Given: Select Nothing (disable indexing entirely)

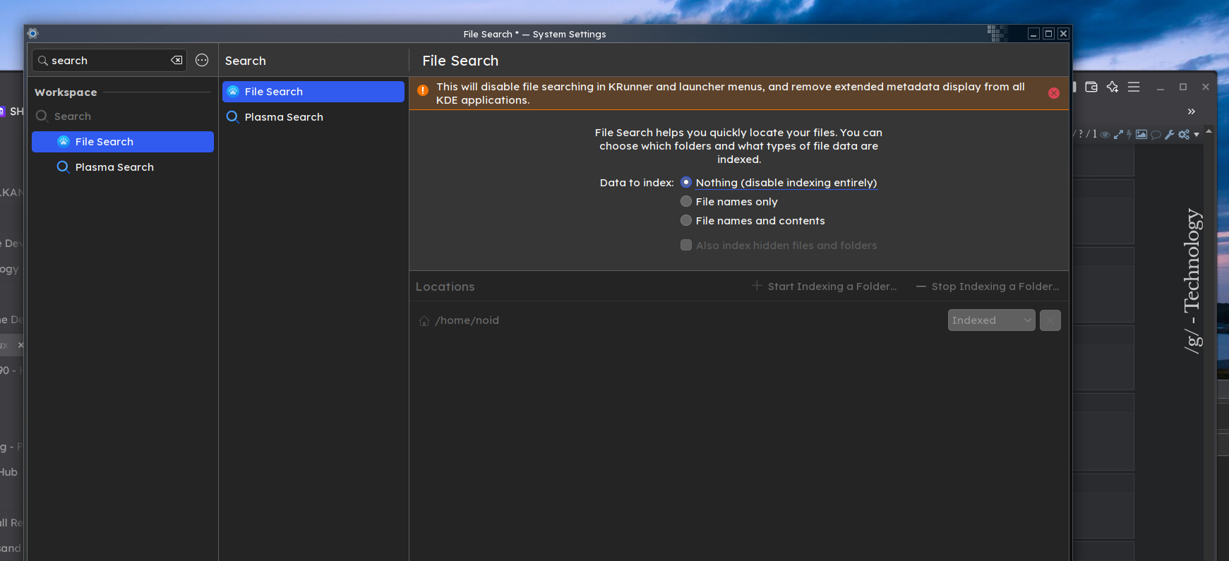Looking at the screenshot, I should [x=779, y=183].
